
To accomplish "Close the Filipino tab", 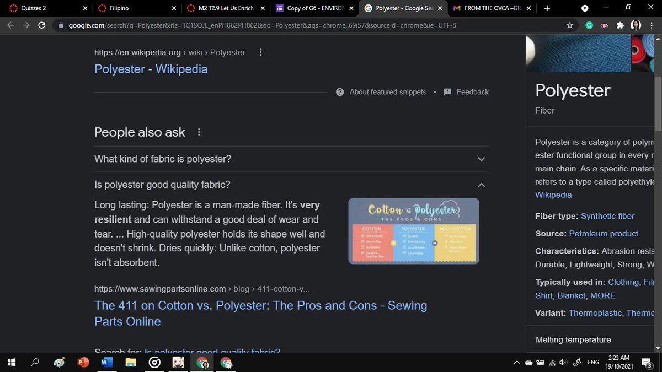I will click(x=174, y=8).
